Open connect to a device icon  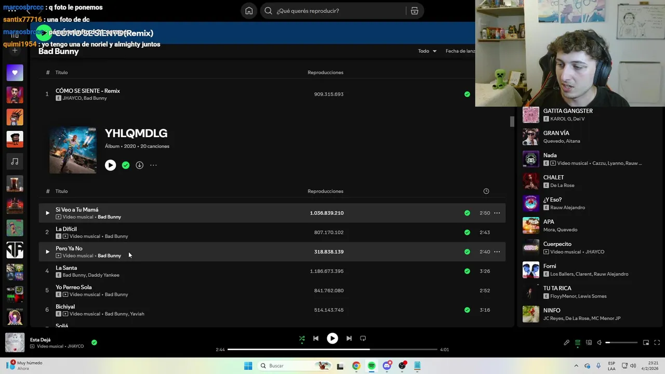pyautogui.click(x=589, y=343)
